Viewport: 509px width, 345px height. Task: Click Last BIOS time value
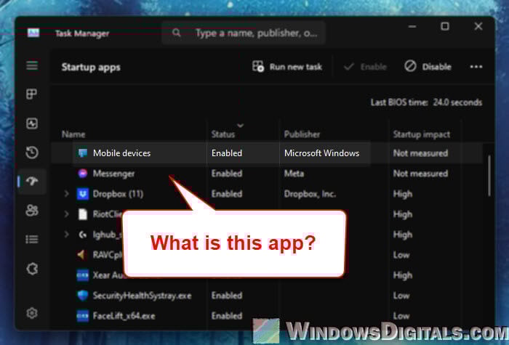[457, 102]
